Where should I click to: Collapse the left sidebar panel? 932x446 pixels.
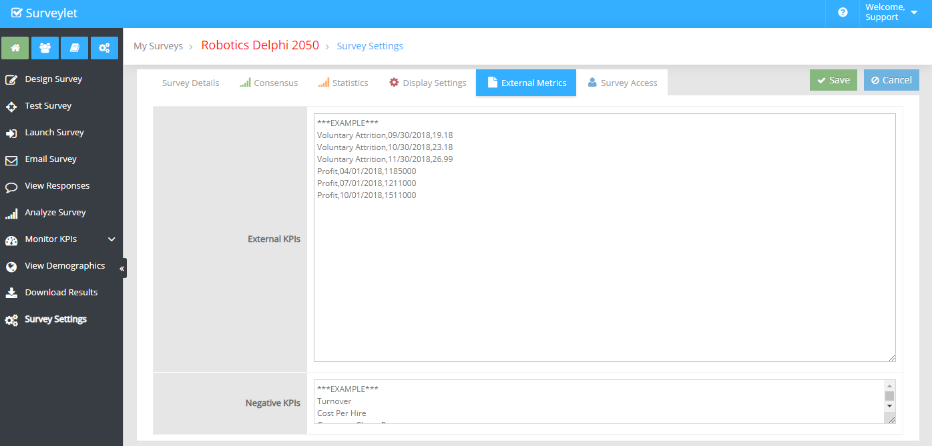coord(122,269)
